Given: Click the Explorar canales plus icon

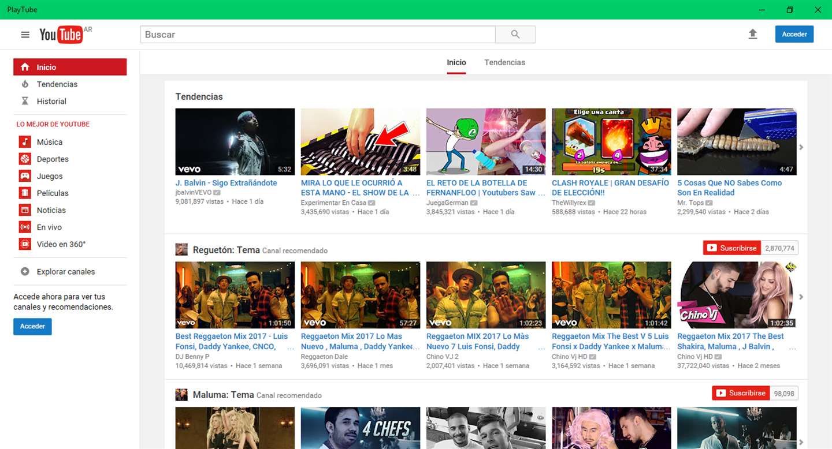Looking at the screenshot, I should click(x=25, y=272).
